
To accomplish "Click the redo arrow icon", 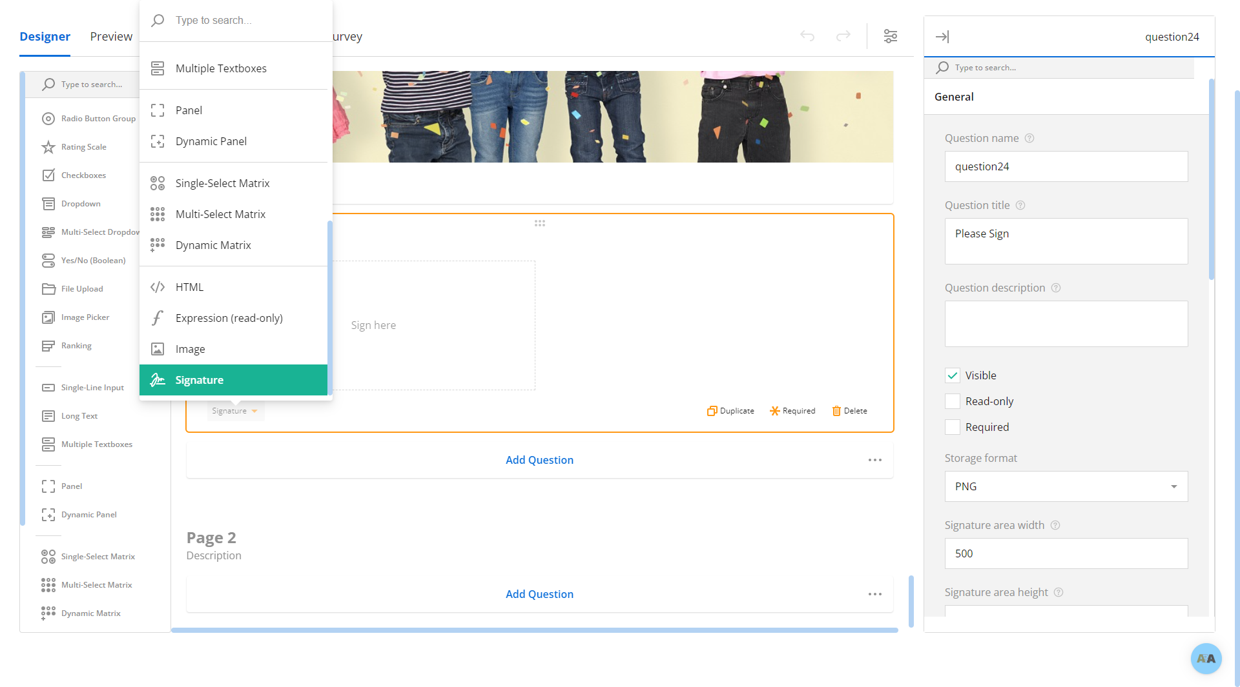I will pyautogui.click(x=843, y=36).
